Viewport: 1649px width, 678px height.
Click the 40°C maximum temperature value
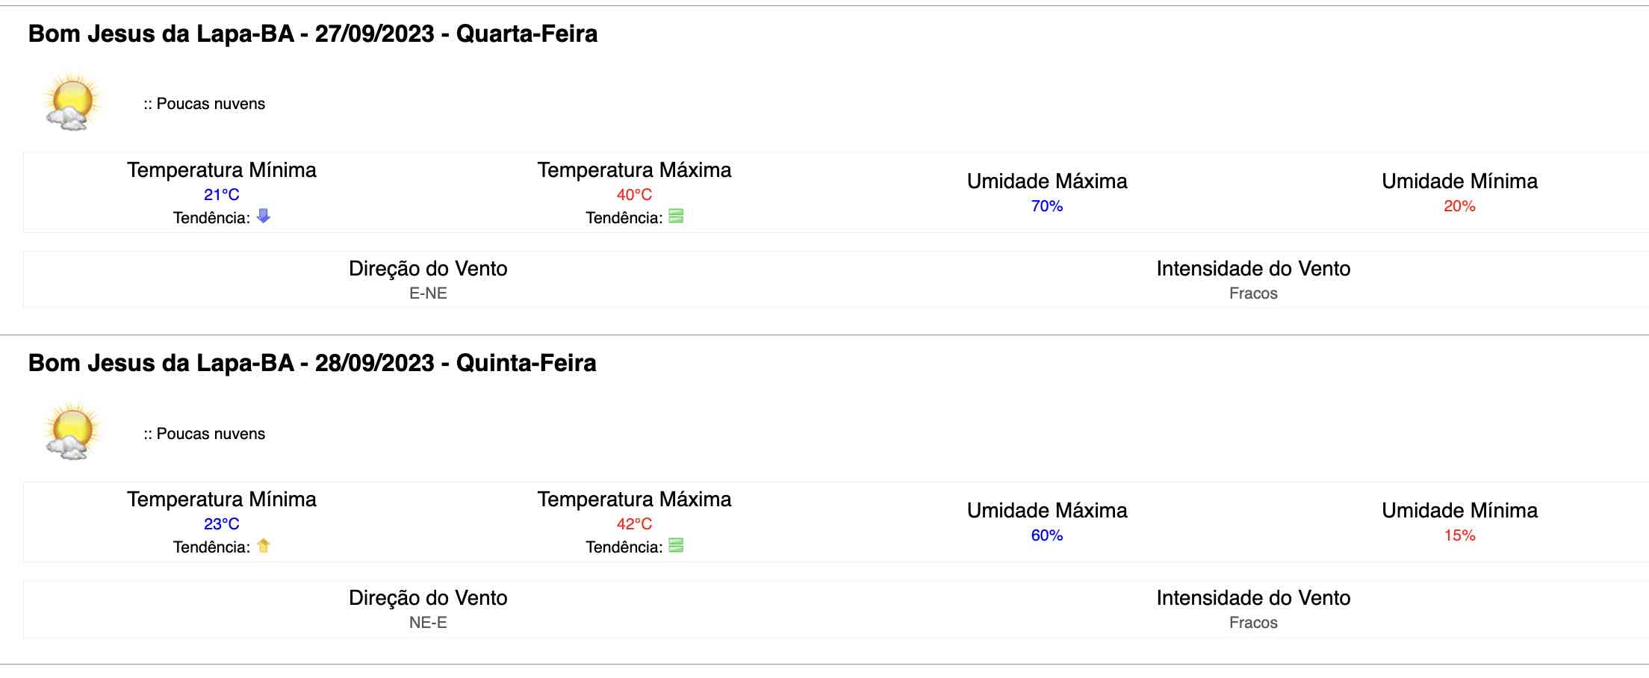point(634,195)
